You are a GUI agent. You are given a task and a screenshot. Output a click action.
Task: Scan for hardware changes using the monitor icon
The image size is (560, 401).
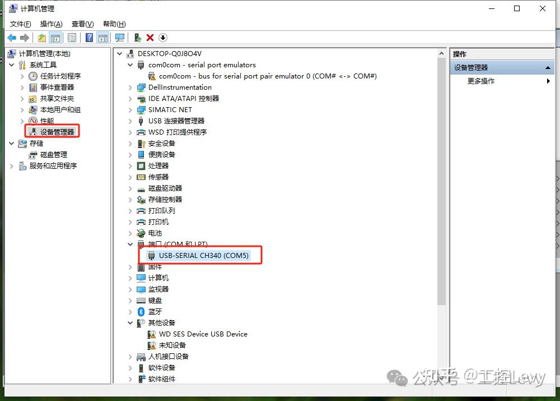pos(120,37)
